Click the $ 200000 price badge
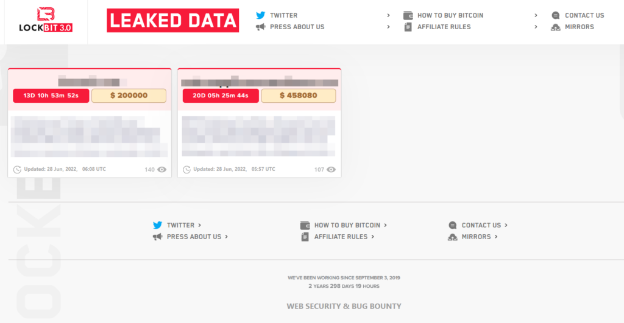Image resolution: width=624 pixels, height=323 pixels. 129,96
